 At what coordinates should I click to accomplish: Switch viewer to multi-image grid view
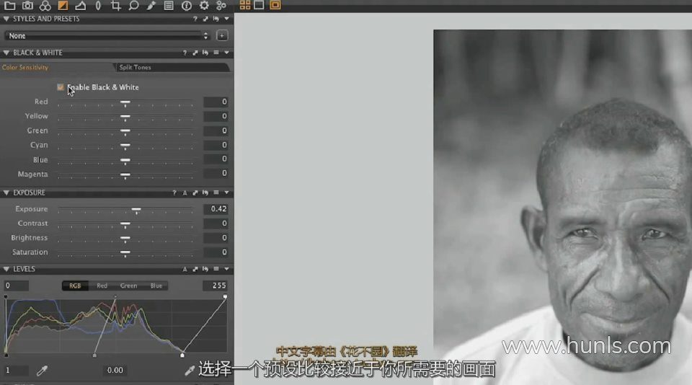[x=245, y=5]
